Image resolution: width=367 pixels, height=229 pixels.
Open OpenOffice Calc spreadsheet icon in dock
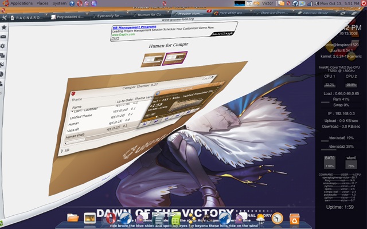(x=175, y=219)
